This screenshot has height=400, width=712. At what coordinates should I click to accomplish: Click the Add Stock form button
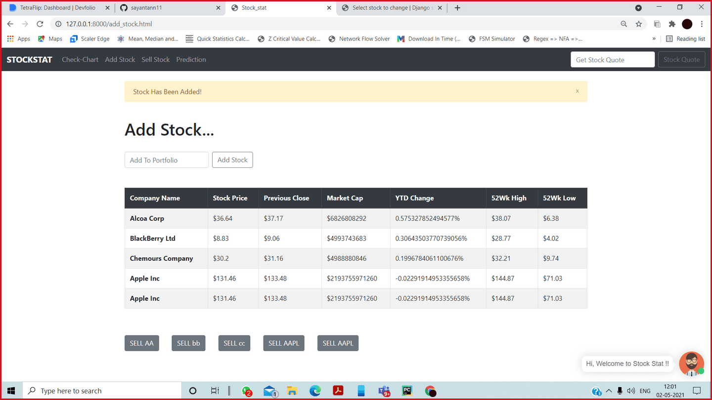(x=232, y=160)
